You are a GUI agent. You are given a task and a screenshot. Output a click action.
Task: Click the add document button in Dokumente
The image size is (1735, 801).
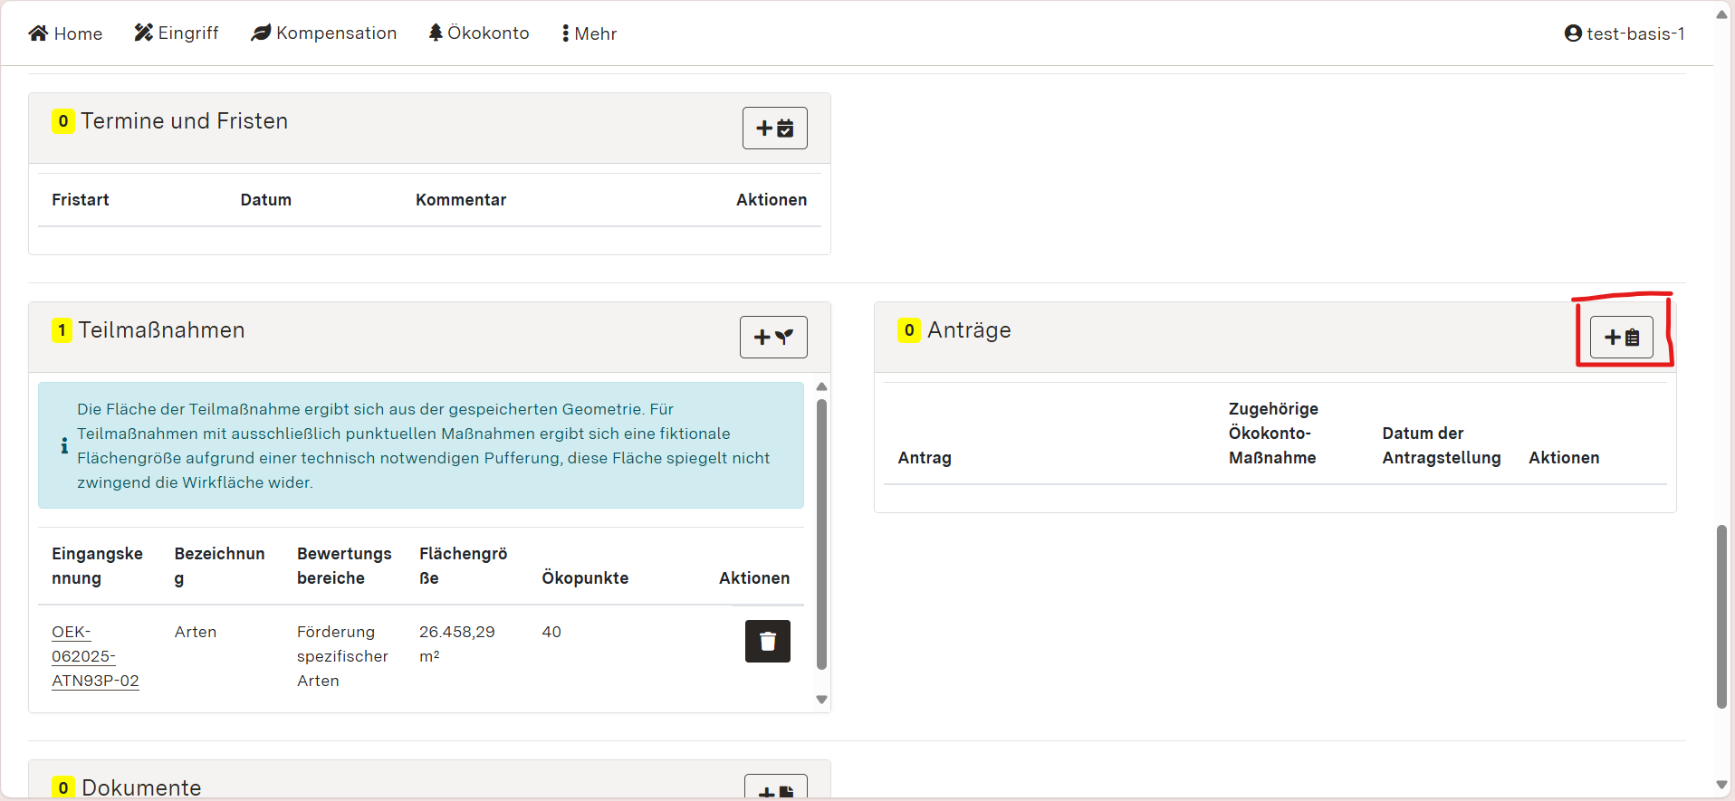click(x=775, y=789)
